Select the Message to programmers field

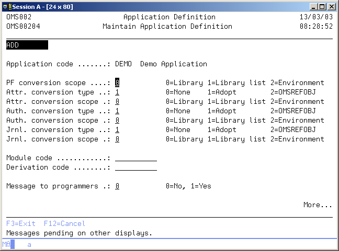[117, 186]
